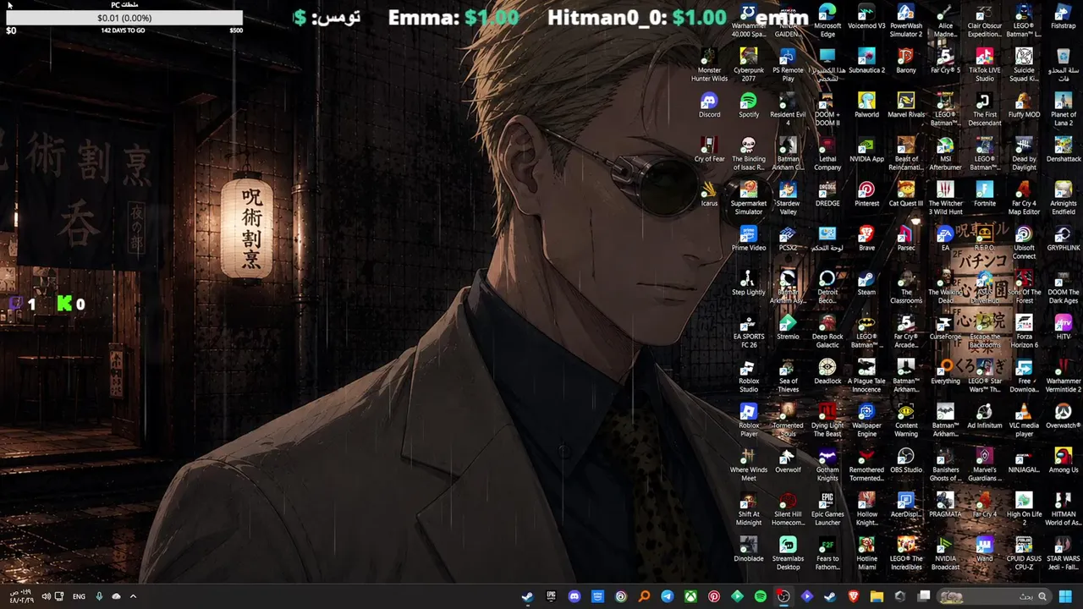1083x609 pixels.
Task: Expand the hidden system tray icons
Action: pyautogui.click(x=133, y=596)
